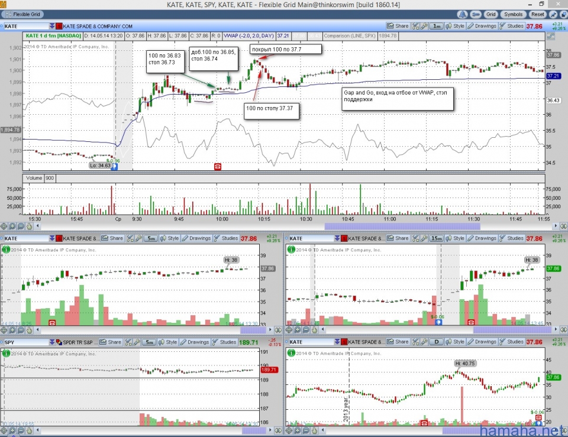Click the detach window icon after the pin
Image resolution: width=568 pixels, height=437 pixels.
[563, 14]
